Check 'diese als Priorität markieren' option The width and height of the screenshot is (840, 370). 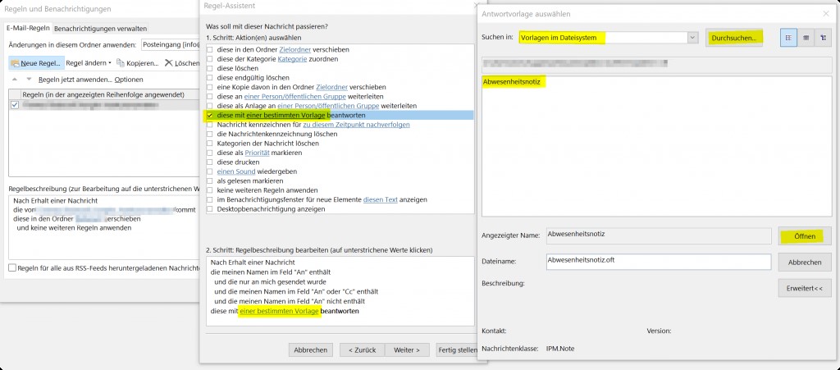(211, 153)
